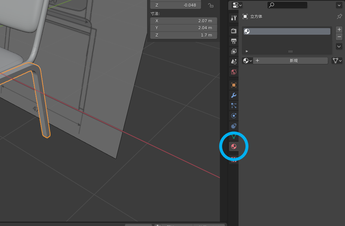Select the empty material slot row
The width and height of the screenshot is (345, 226).
[x=287, y=31]
